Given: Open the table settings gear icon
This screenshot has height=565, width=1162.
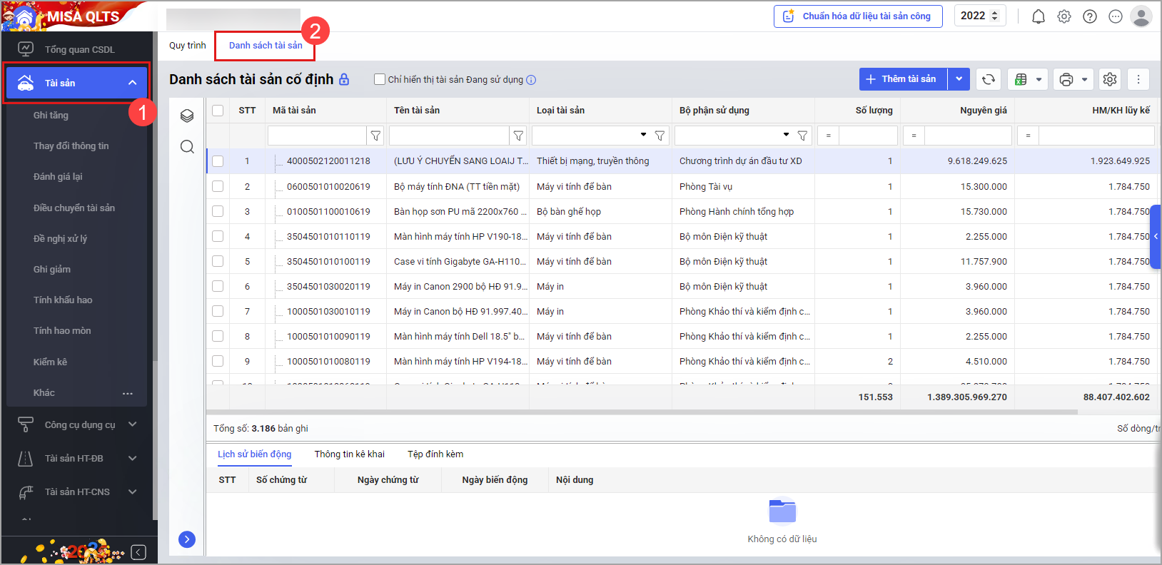Looking at the screenshot, I should click(1110, 79).
